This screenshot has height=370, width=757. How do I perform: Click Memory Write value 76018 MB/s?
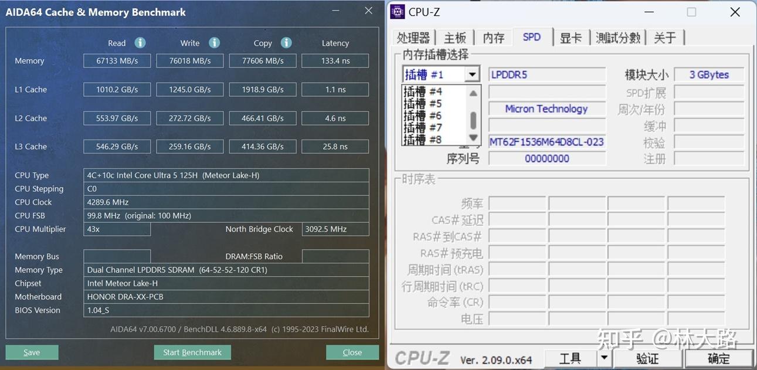(x=189, y=61)
